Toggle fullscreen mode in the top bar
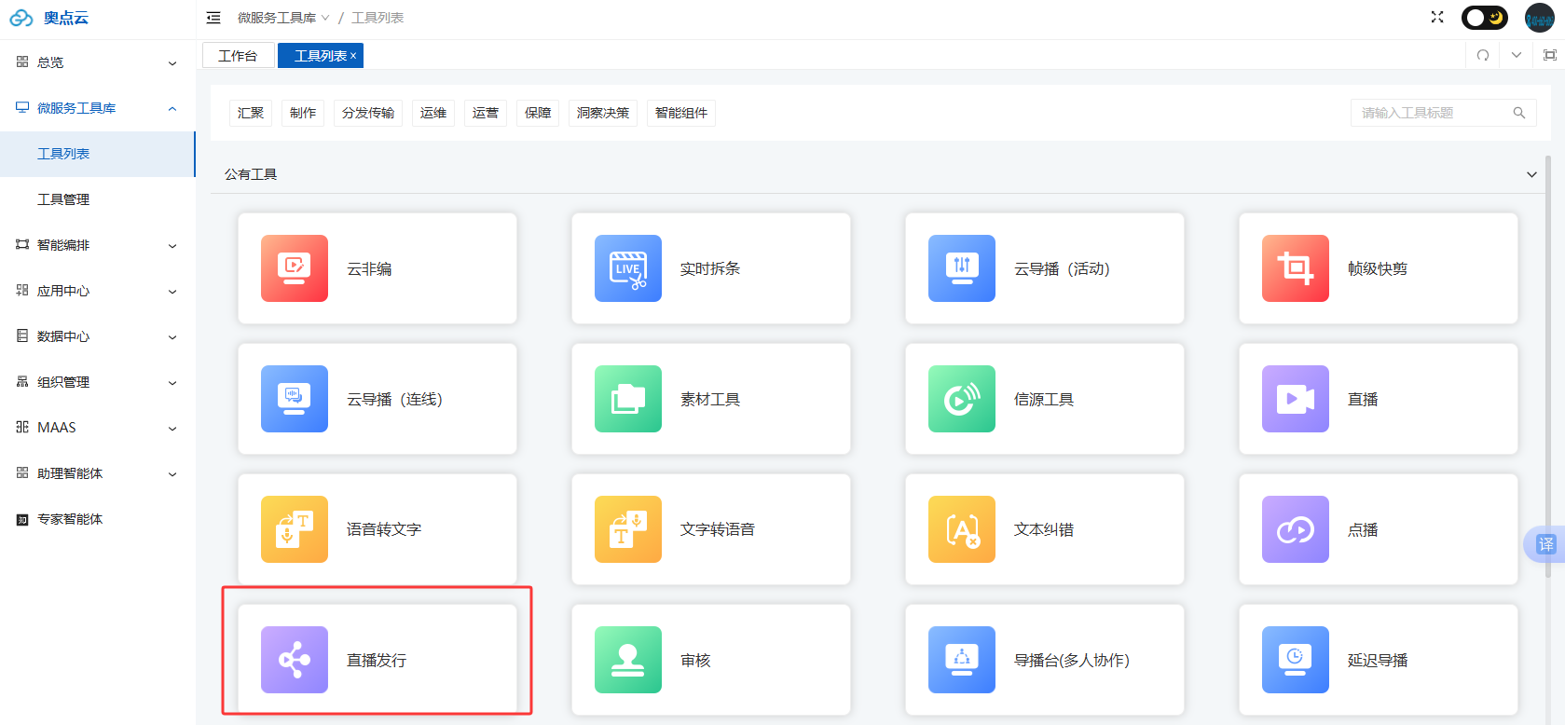Screen dimensions: 1565x725 point(1437,18)
